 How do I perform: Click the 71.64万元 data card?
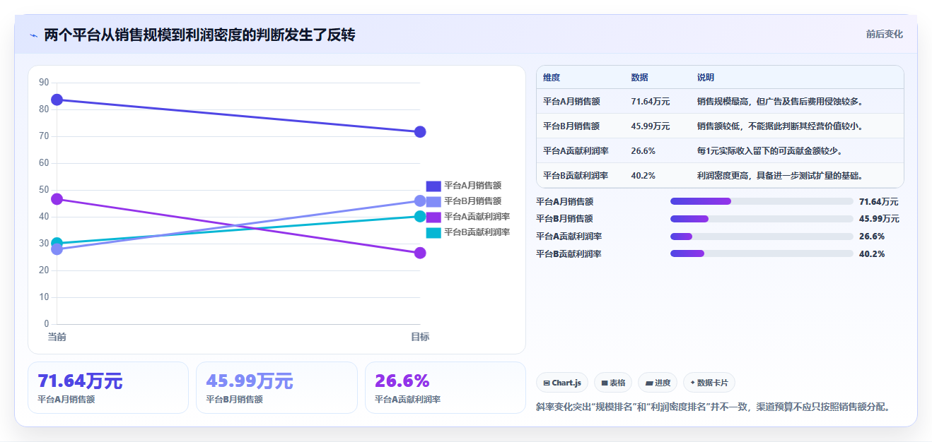tap(108, 388)
